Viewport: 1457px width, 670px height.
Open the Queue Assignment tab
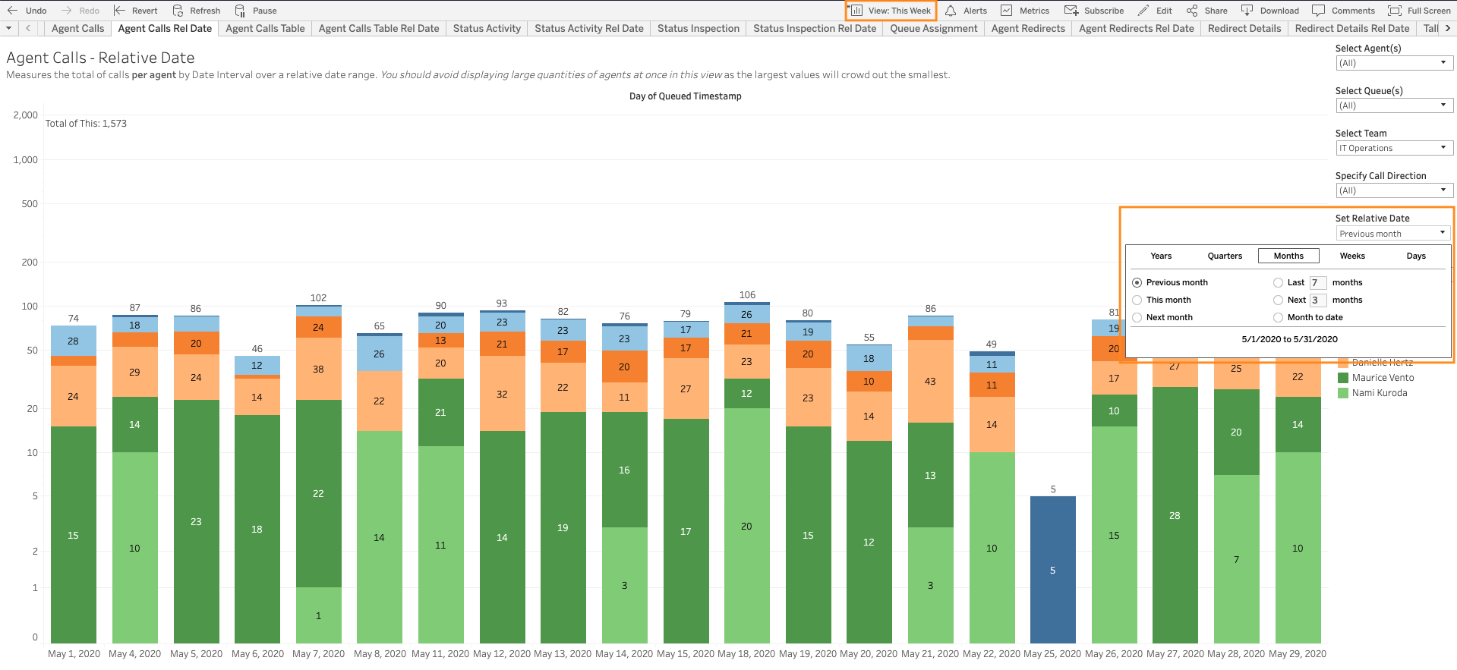(x=933, y=29)
